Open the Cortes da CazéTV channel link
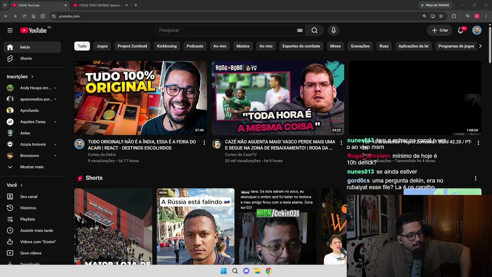 point(241,155)
